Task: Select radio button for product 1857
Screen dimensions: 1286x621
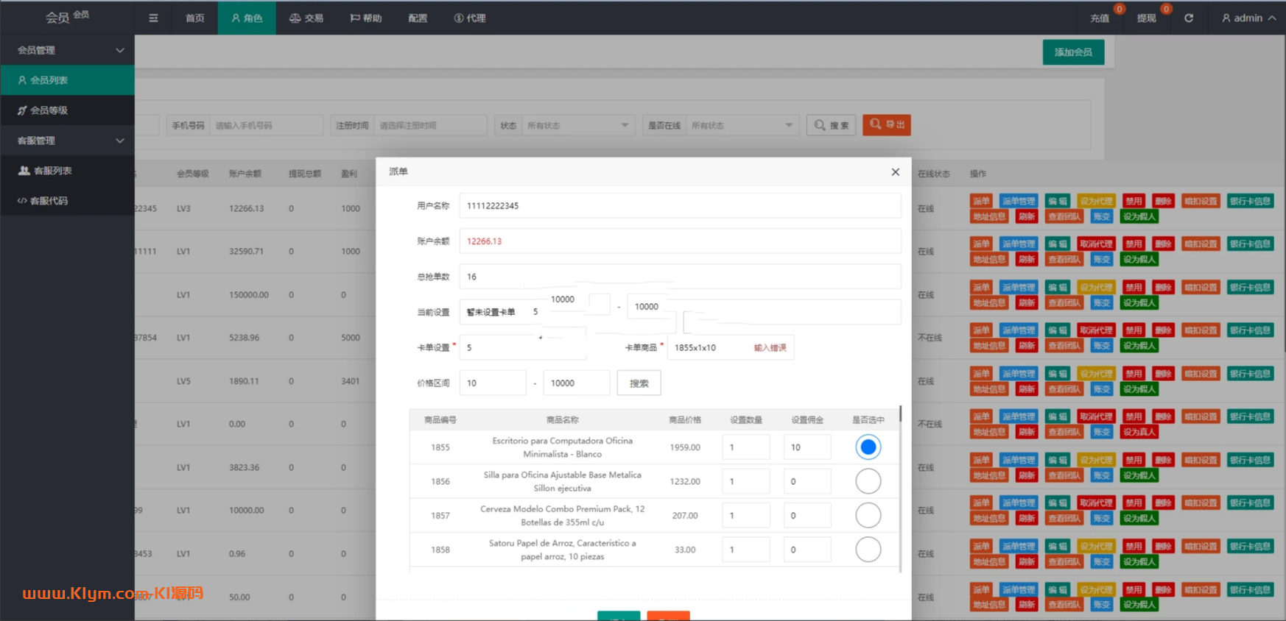Action: click(868, 515)
